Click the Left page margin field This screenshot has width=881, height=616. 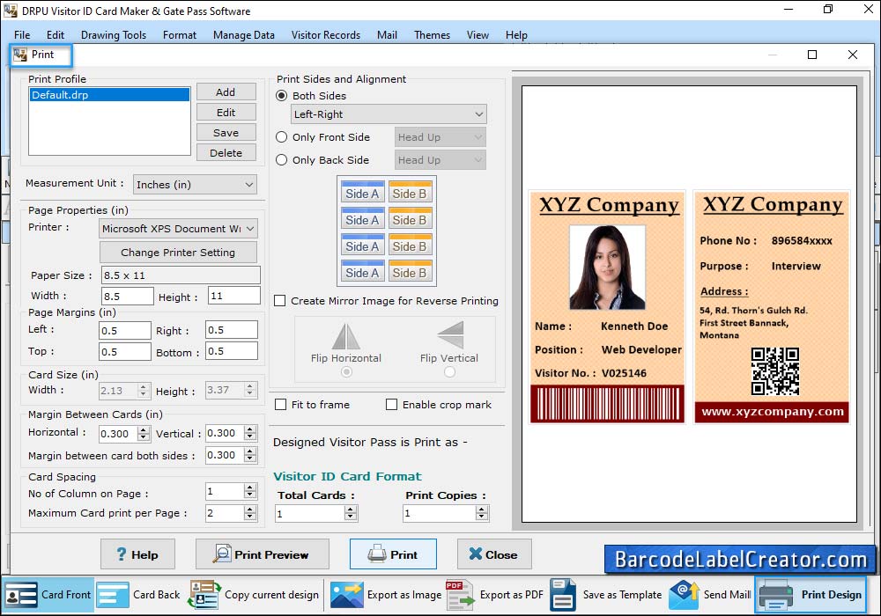coord(125,331)
